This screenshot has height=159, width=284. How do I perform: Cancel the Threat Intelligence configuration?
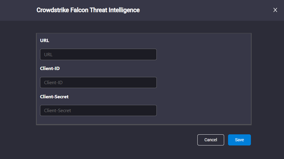211,140
